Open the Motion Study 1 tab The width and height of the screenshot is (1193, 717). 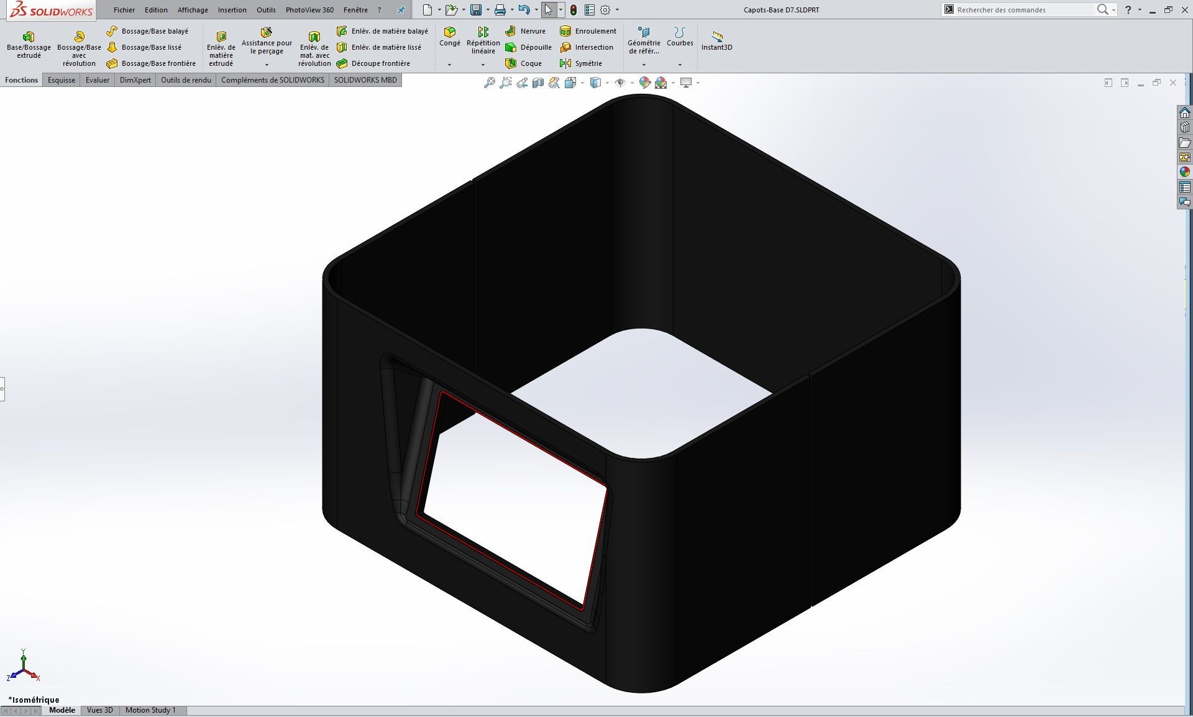150,710
